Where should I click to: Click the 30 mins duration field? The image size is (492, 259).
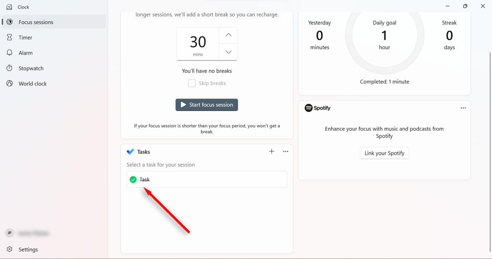point(198,44)
